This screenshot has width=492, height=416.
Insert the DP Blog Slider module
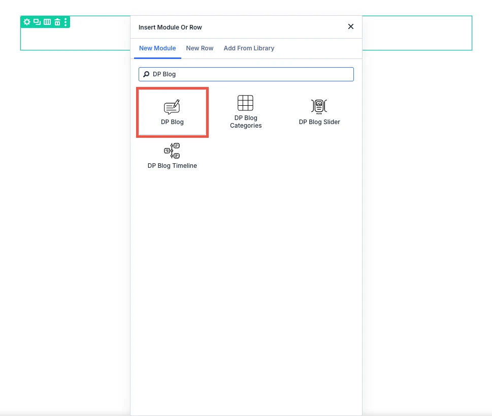tap(319, 112)
